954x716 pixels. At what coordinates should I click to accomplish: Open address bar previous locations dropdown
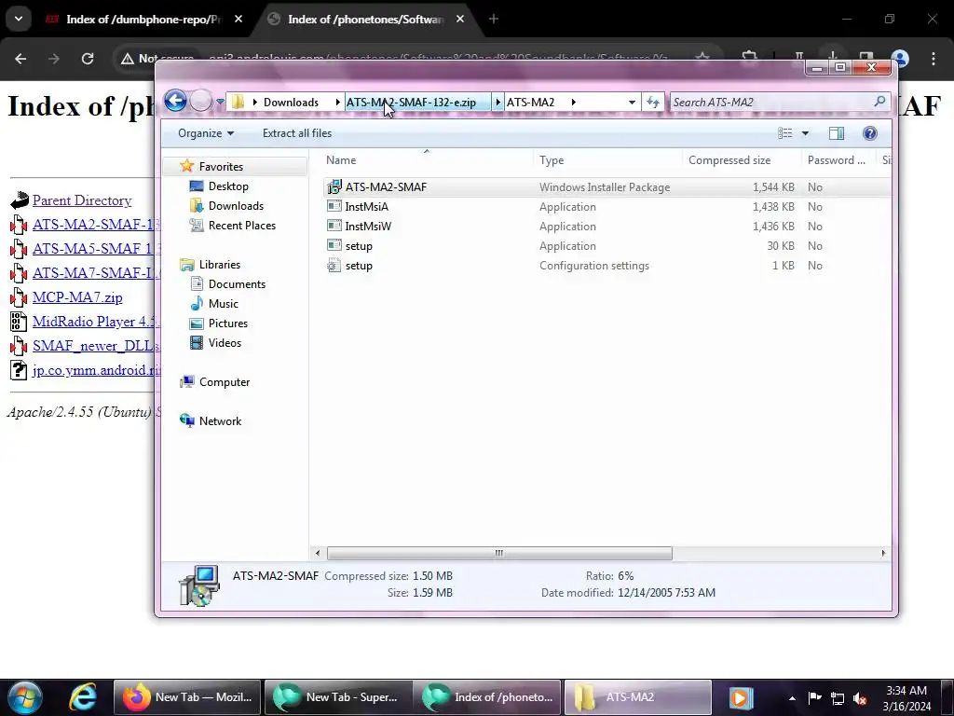pos(633,103)
